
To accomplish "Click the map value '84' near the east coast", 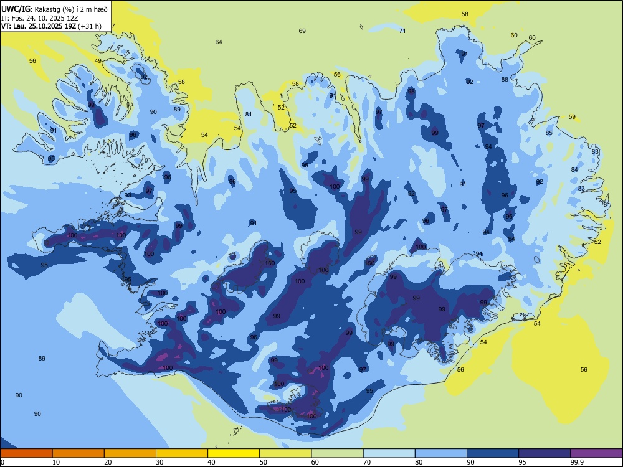I will [574, 170].
